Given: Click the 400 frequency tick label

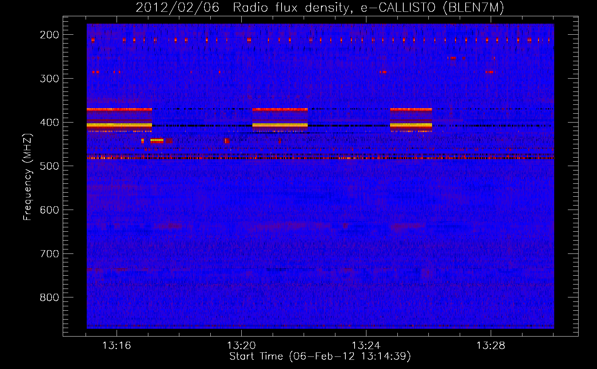Looking at the screenshot, I should point(49,123).
